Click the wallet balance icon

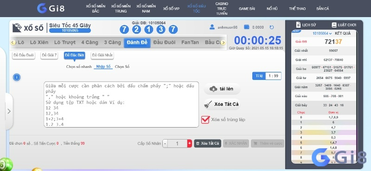247,27
